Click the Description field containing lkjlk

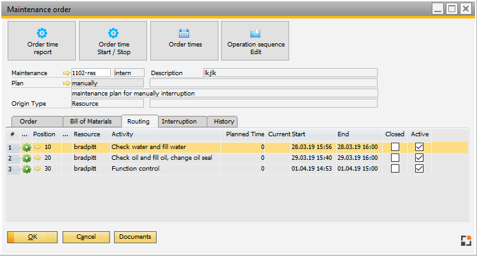point(290,73)
